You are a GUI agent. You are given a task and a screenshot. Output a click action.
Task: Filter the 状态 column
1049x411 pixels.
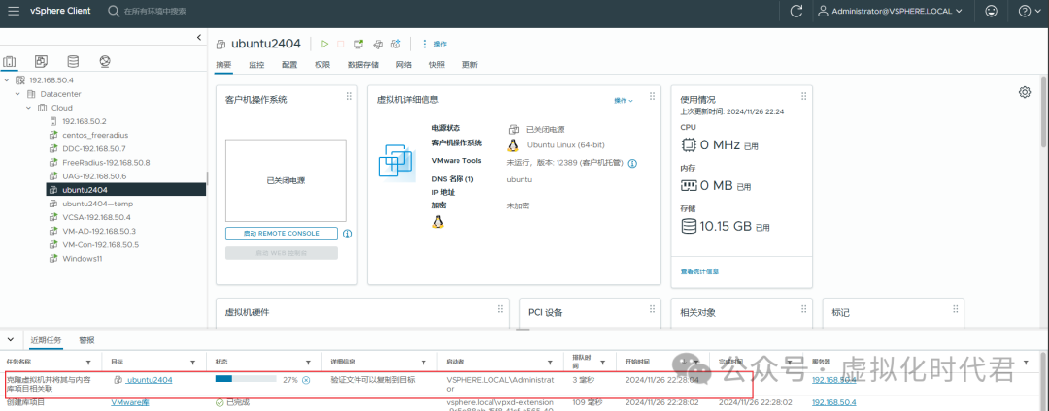[x=309, y=363]
